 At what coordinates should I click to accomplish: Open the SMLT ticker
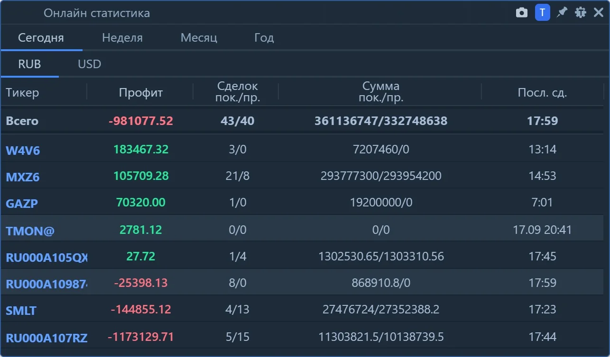[21, 311]
